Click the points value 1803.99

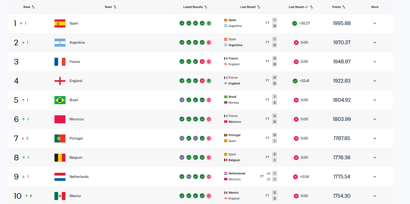pos(342,119)
